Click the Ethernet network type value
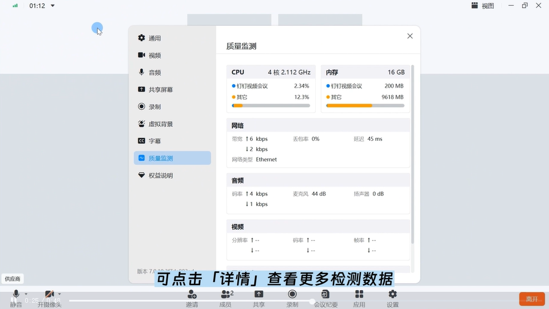The width and height of the screenshot is (549, 309). pos(266,160)
